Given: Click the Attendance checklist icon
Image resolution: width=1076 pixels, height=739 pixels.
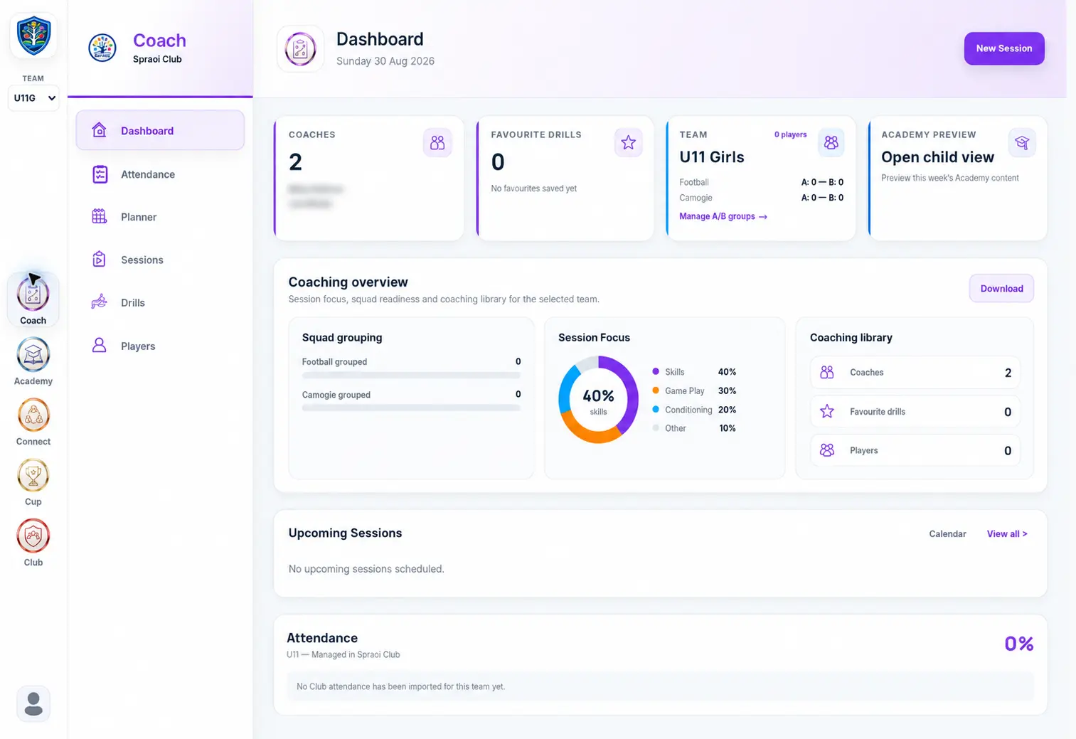Looking at the screenshot, I should (x=100, y=174).
